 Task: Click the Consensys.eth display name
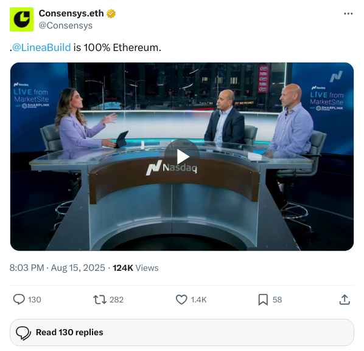tap(71, 13)
